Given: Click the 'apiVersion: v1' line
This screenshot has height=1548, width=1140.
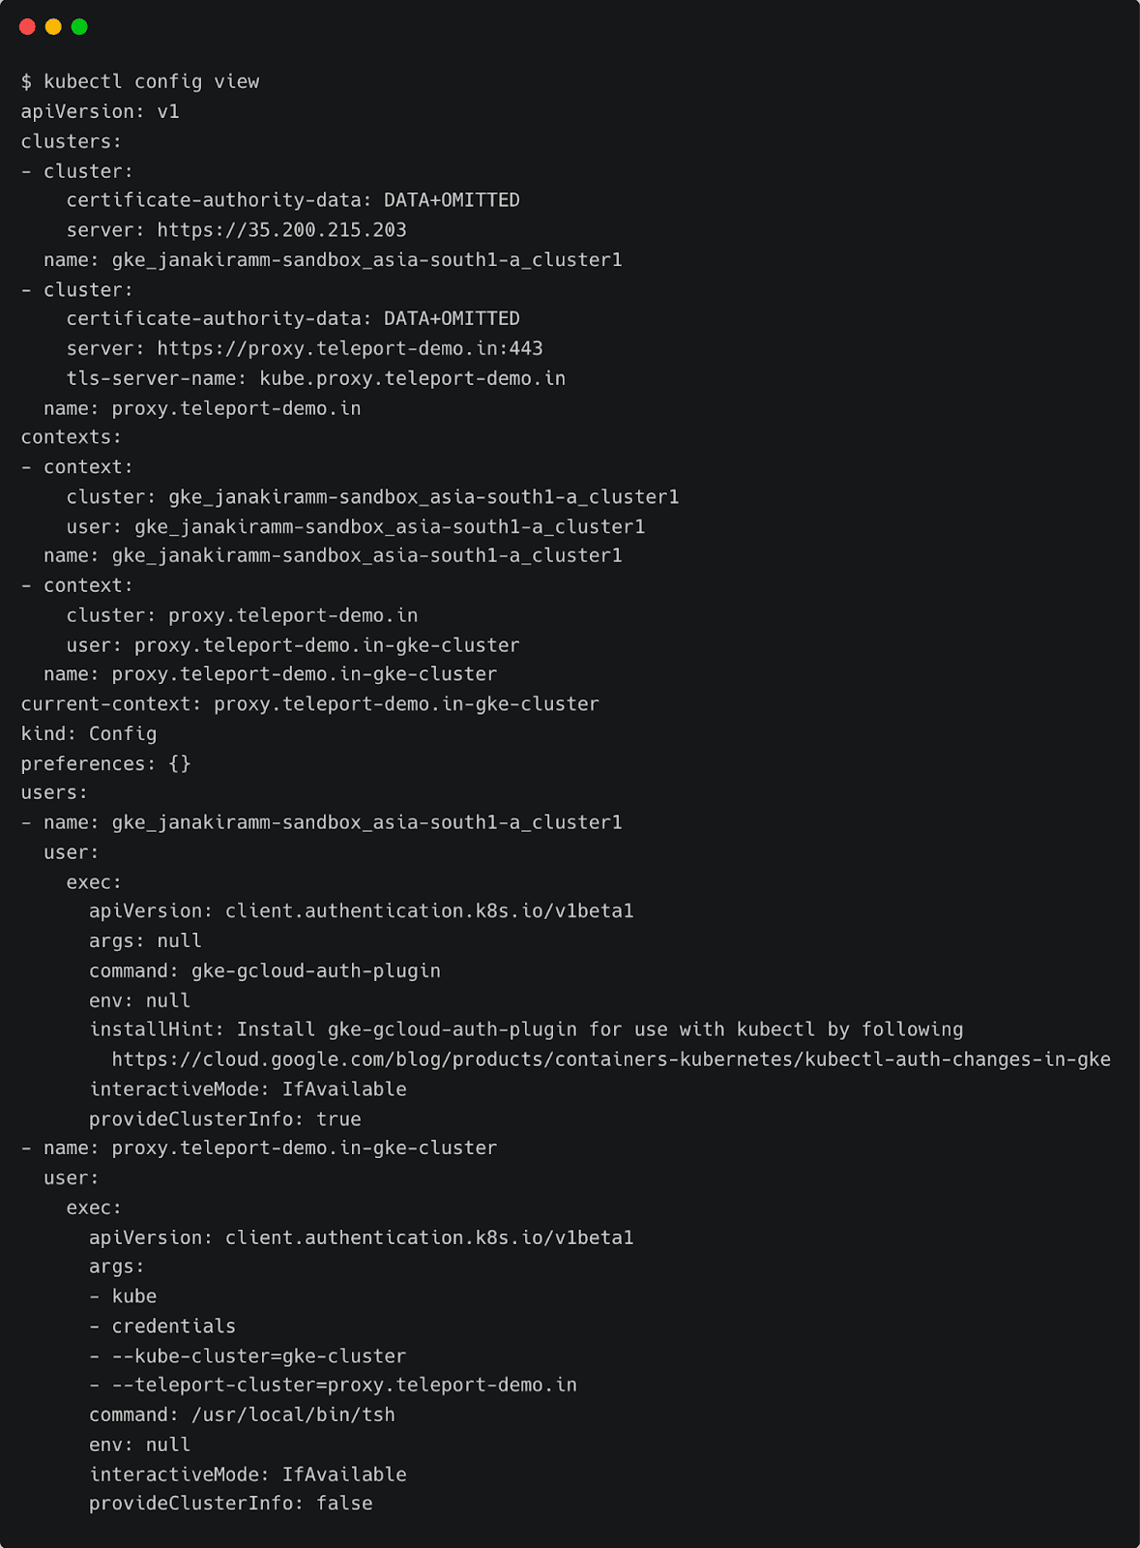Looking at the screenshot, I should click(101, 111).
